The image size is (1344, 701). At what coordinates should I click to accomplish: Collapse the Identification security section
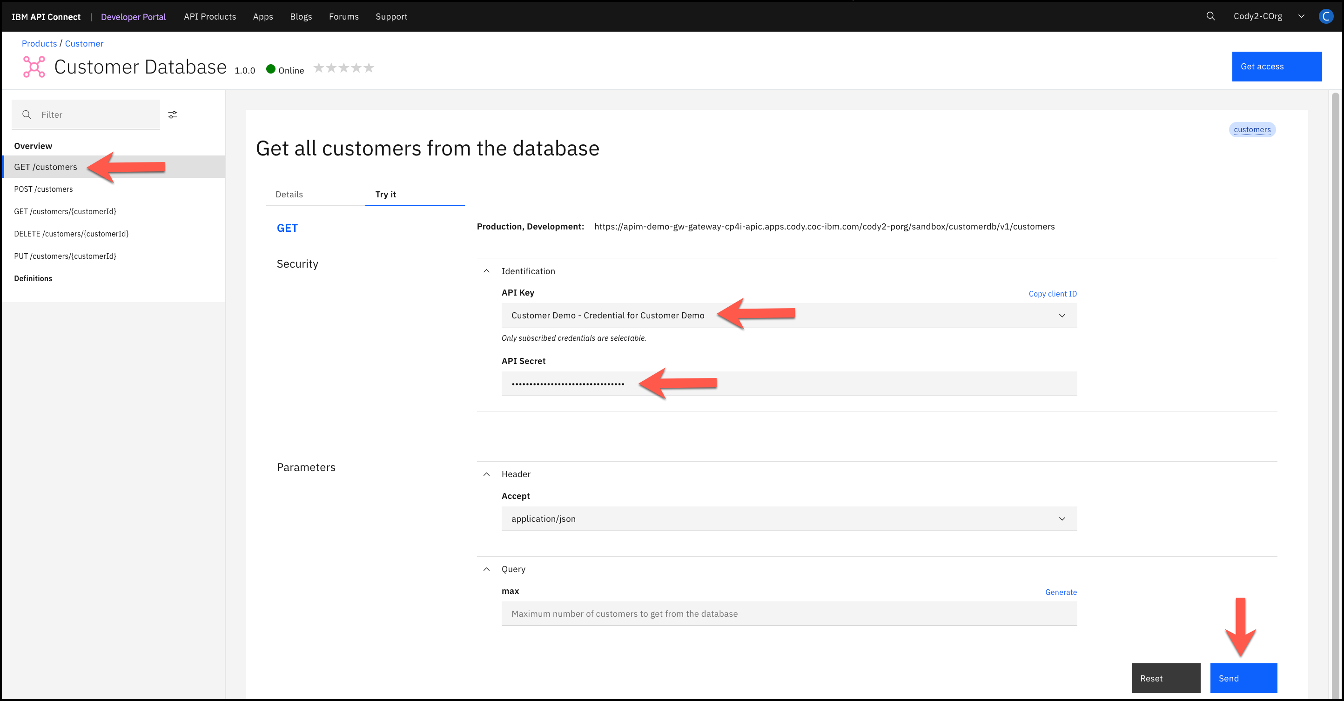(486, 271)
